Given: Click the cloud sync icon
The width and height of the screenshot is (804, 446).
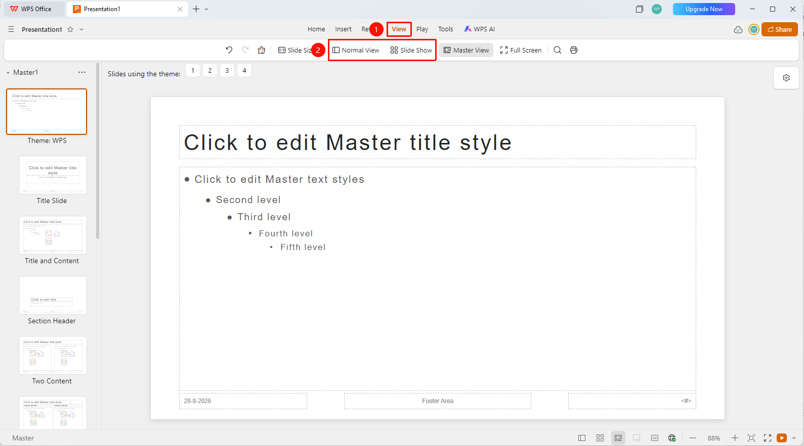Looking at the screenshot, I should (738, 29).
